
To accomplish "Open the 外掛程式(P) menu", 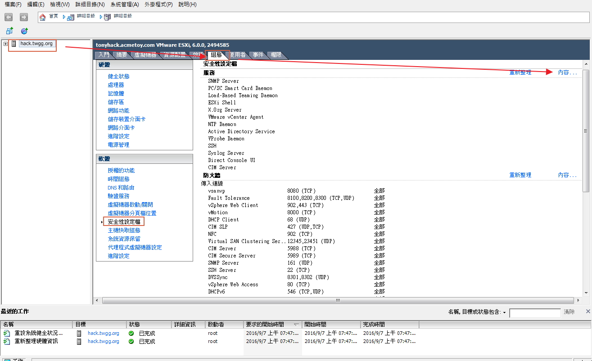I will pos(158,5).
